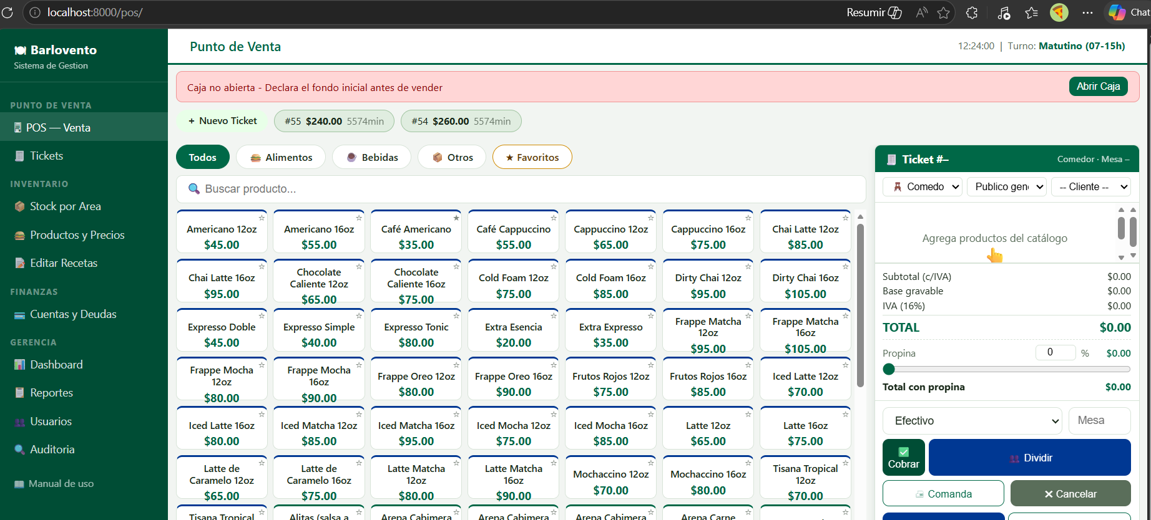Click the Cobrar button
This screenshot has height=520, width=1151.
pos(904,458)
